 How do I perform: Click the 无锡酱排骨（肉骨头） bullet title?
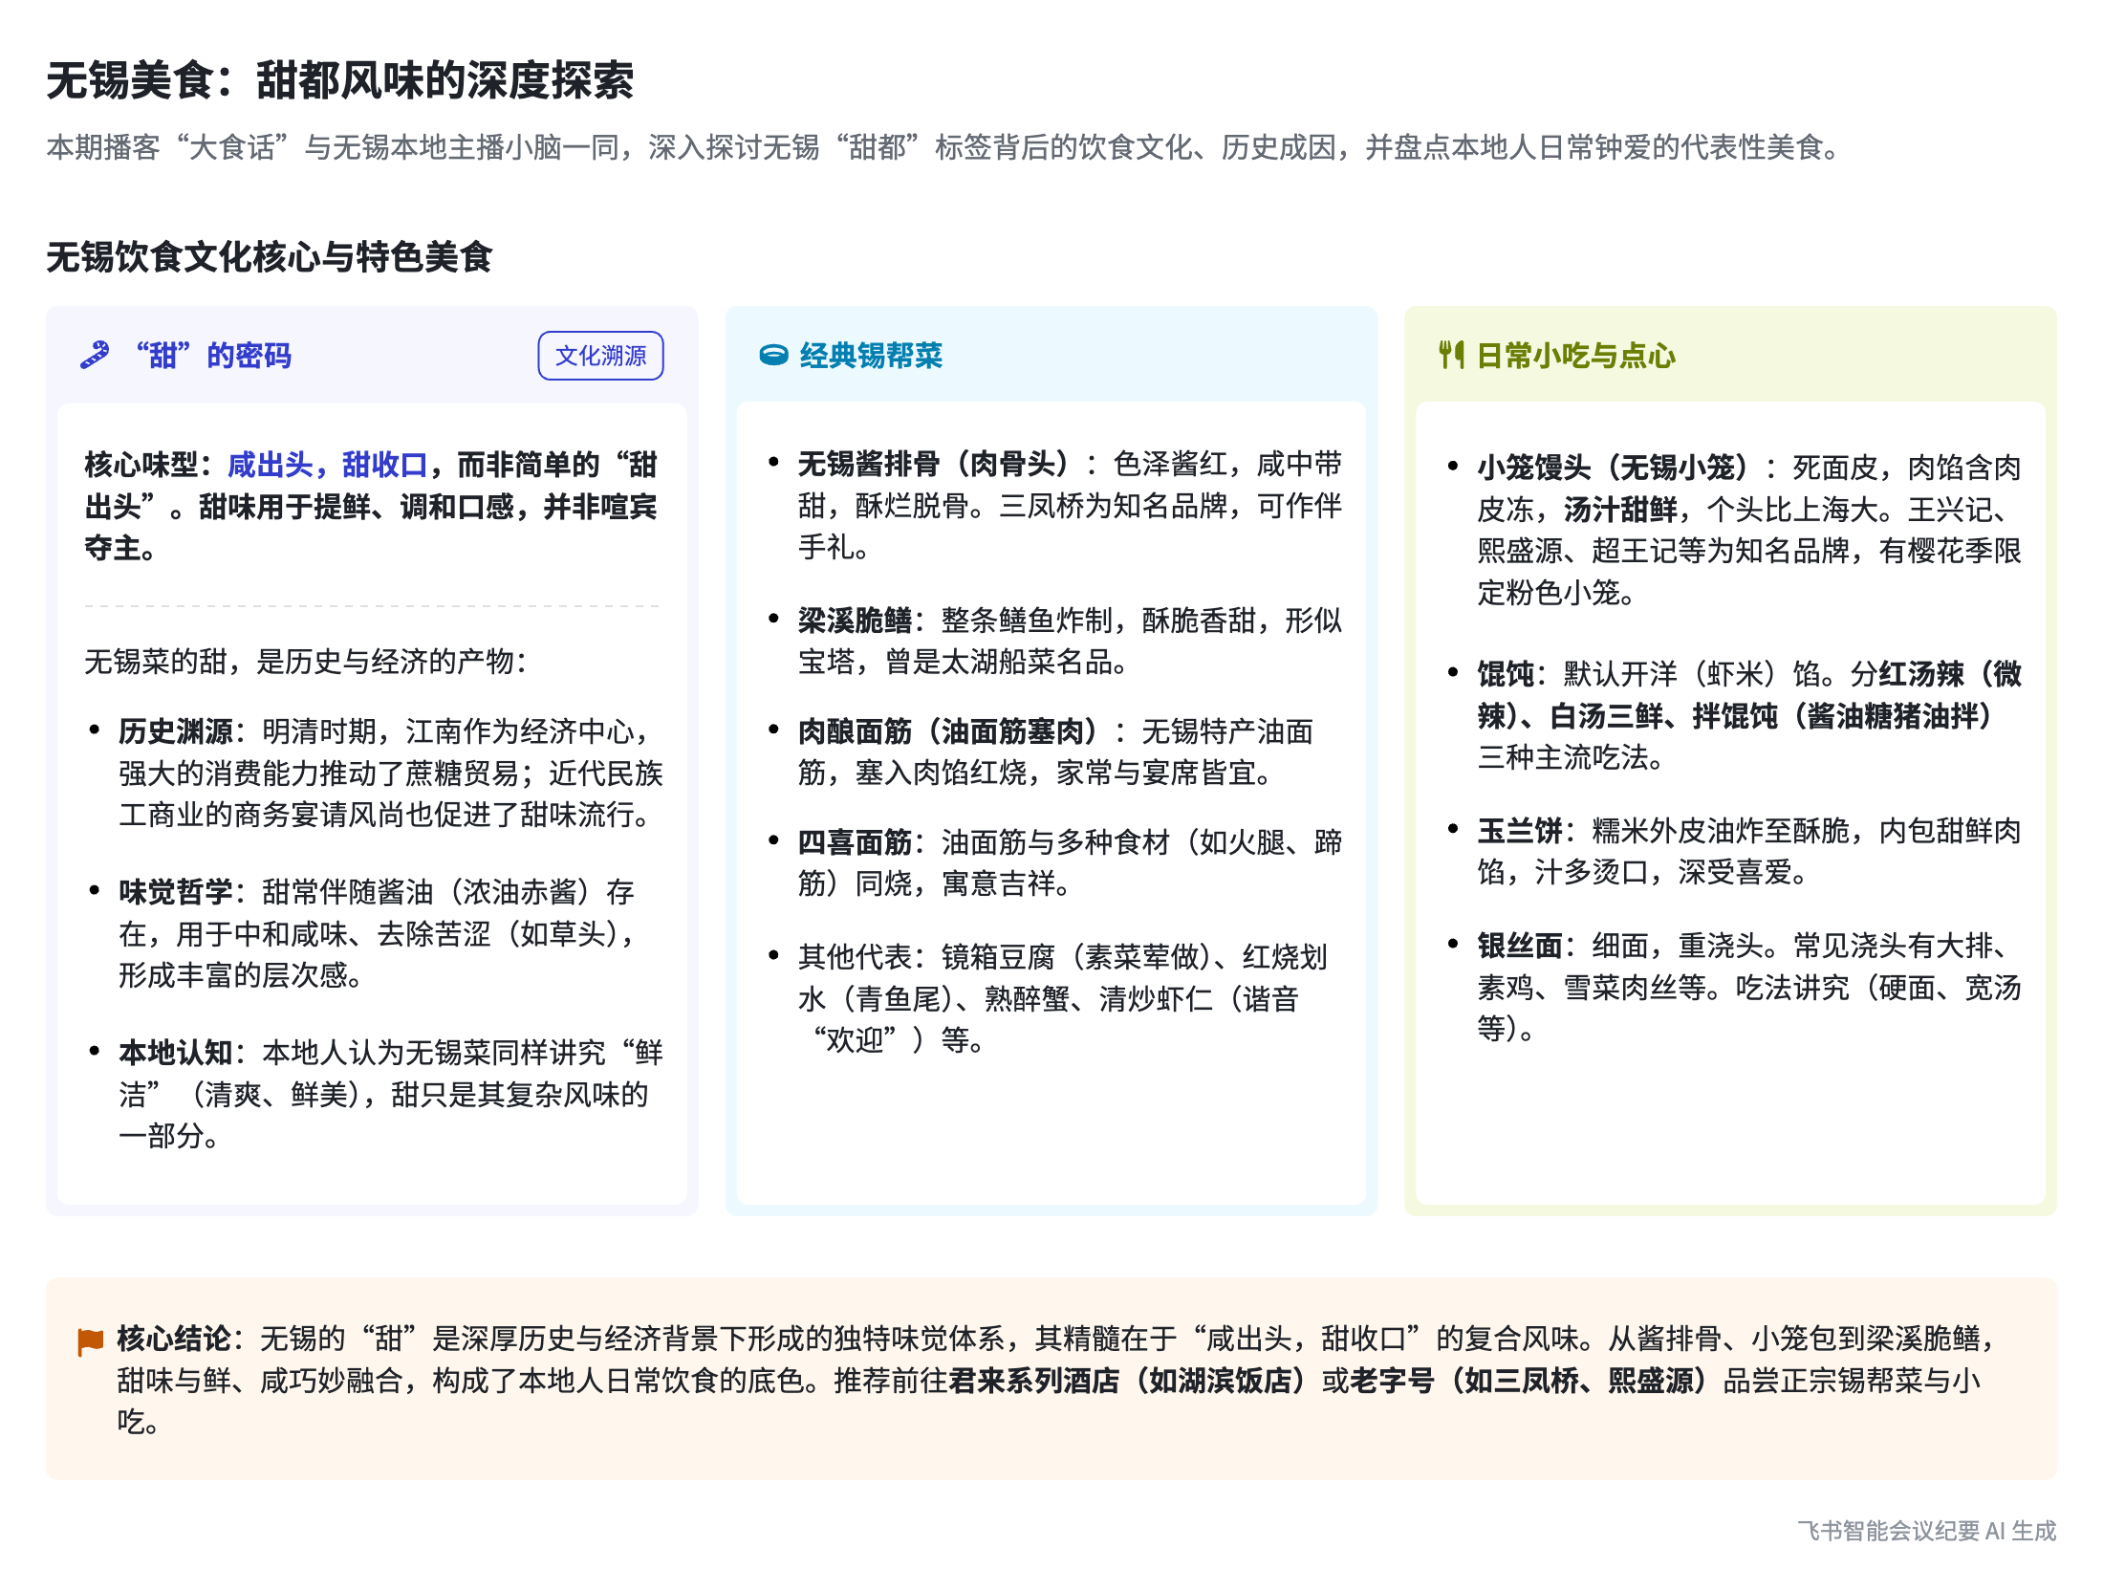click(933, 465)
